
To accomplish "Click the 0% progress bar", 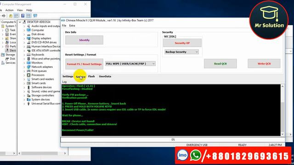I will pyautogui.click(x=173, y=139).
